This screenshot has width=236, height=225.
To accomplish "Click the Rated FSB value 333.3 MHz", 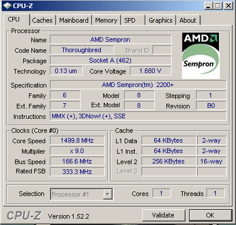I will 77,172.
